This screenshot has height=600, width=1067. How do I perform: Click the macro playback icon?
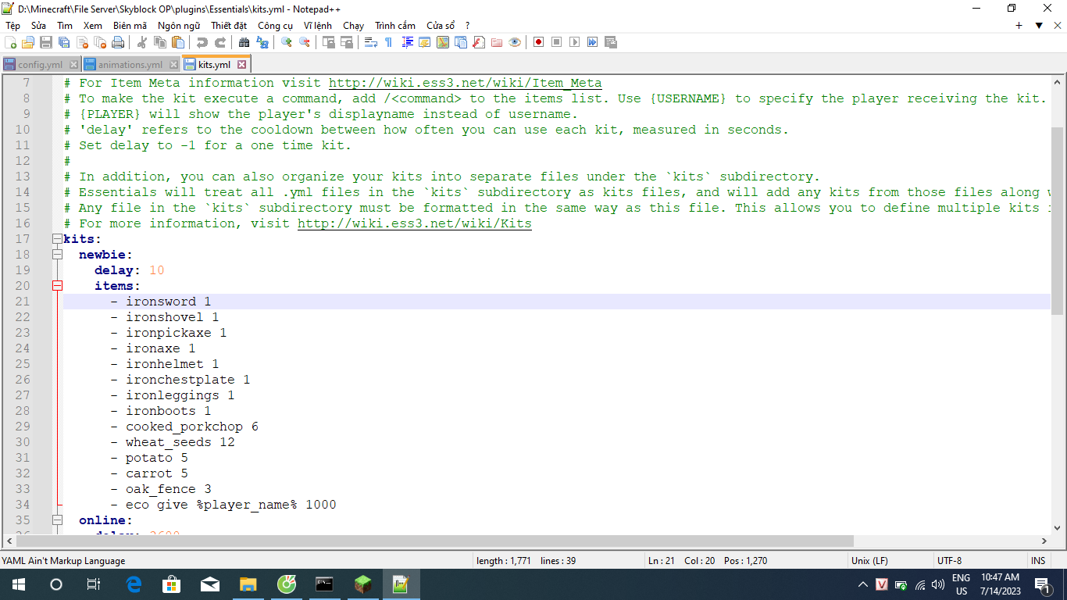(x=575, y=42)
